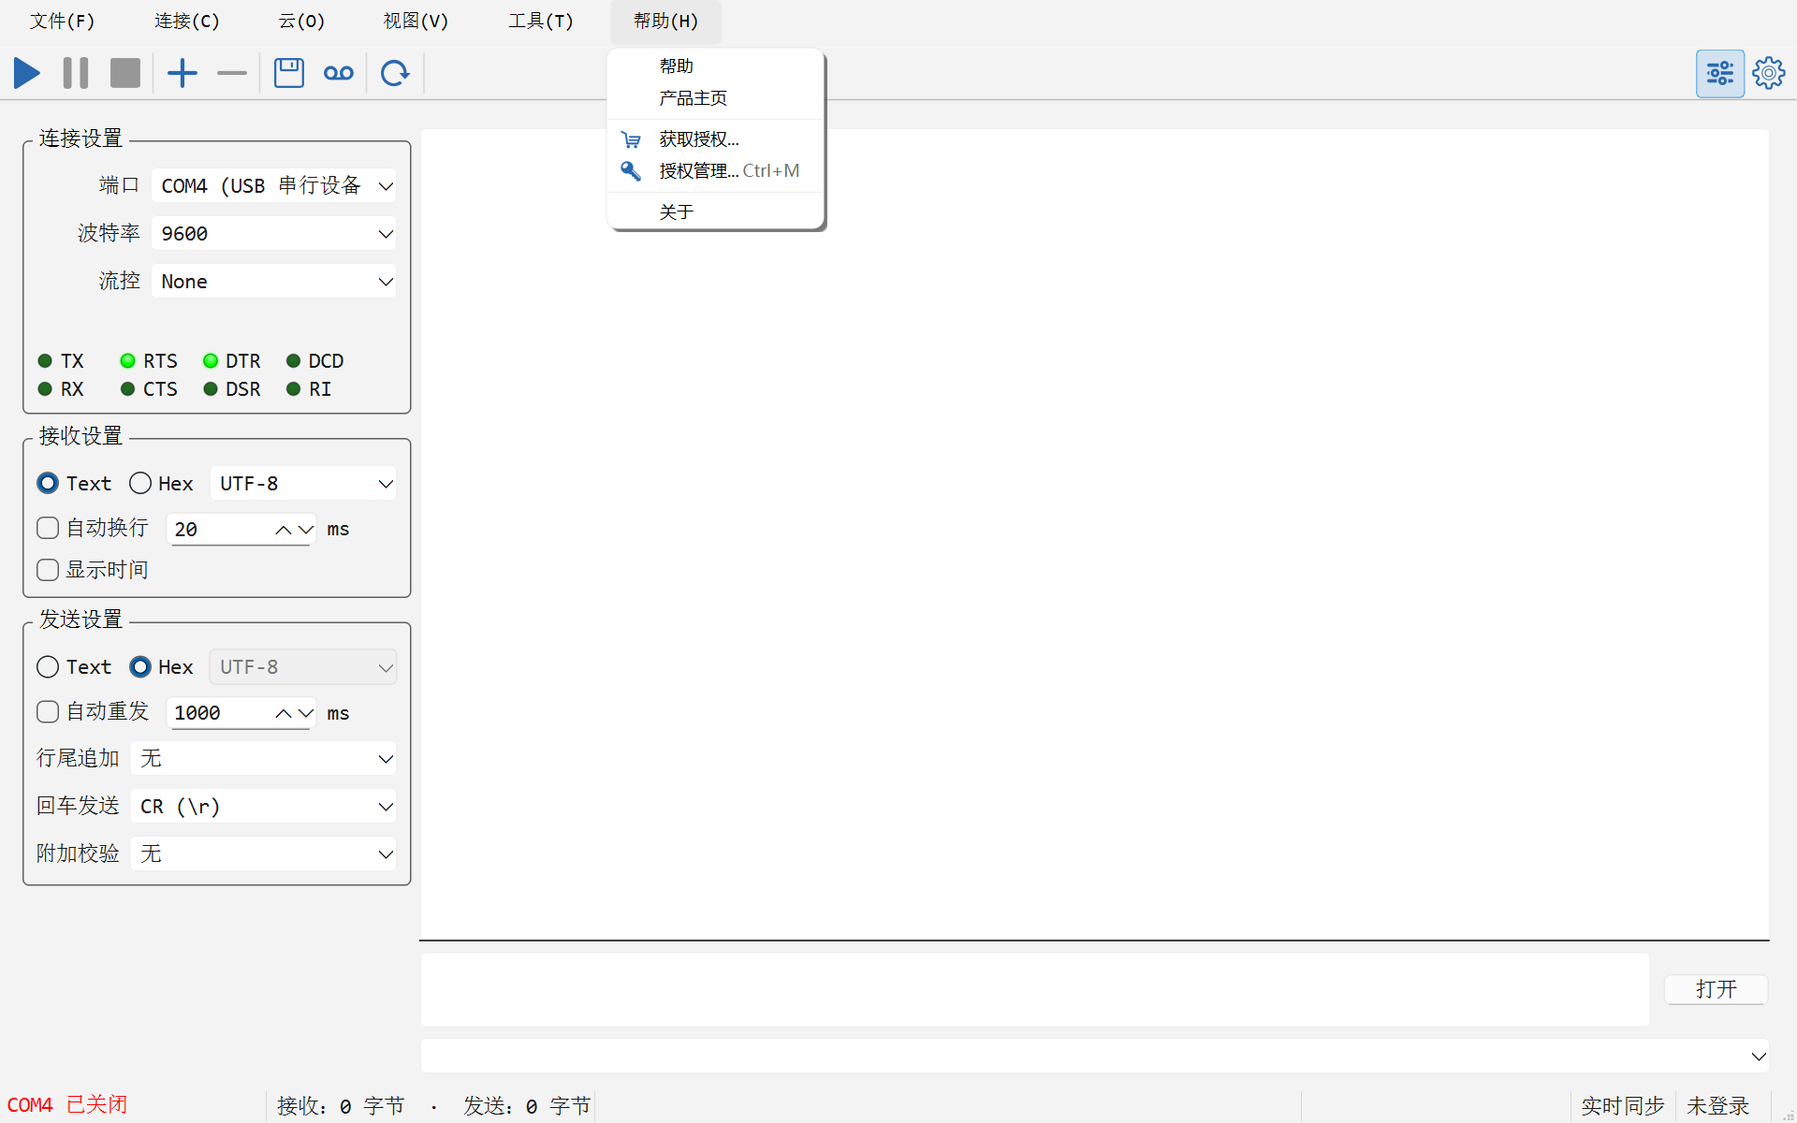Click the RX indicator light

click(45, 389)
